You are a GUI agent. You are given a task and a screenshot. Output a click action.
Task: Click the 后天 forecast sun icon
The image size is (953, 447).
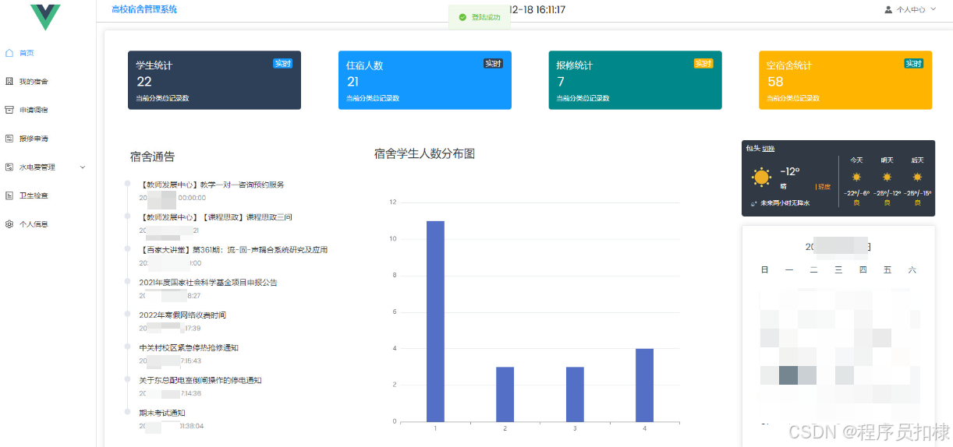click(917, 178)
